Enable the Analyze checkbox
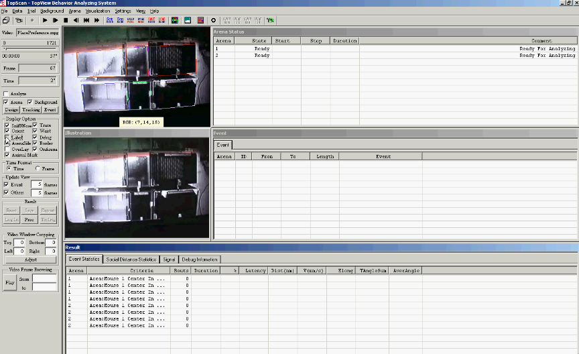 tap(6, 93)
